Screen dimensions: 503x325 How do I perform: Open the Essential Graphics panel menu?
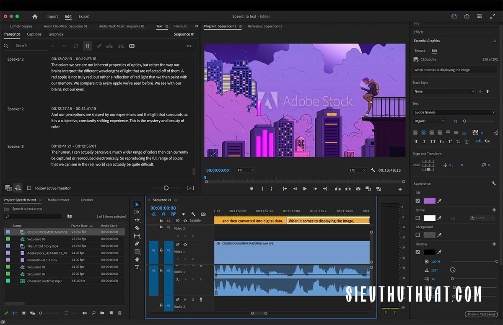click(495, 41)
